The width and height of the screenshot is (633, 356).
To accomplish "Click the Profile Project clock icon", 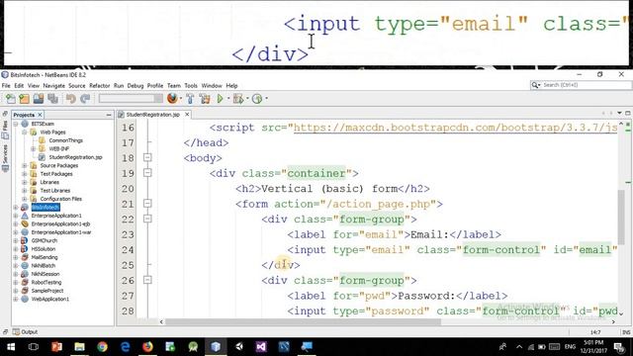I will coord(257,99).
